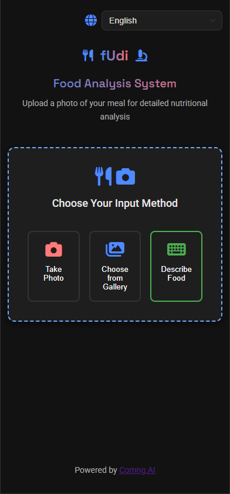The height and width of the screenshot is (494, 230).
Task: Select the gallery images icon
Action: [x=115, y=250]
